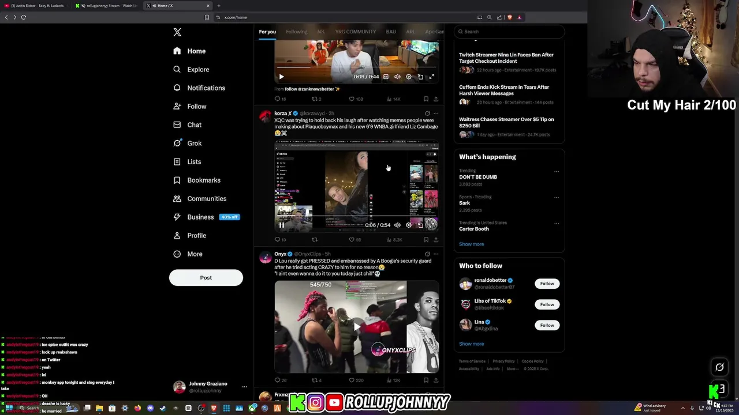Screen dimensions: 739x415
Task: Share Onyx's D Lou post
Action: tap(436, 380)
